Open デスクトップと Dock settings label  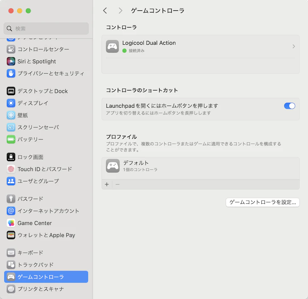(43, 91)
